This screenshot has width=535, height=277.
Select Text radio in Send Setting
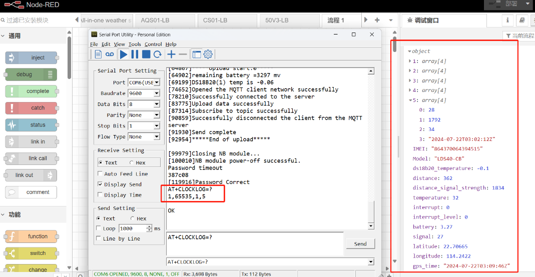99,218
